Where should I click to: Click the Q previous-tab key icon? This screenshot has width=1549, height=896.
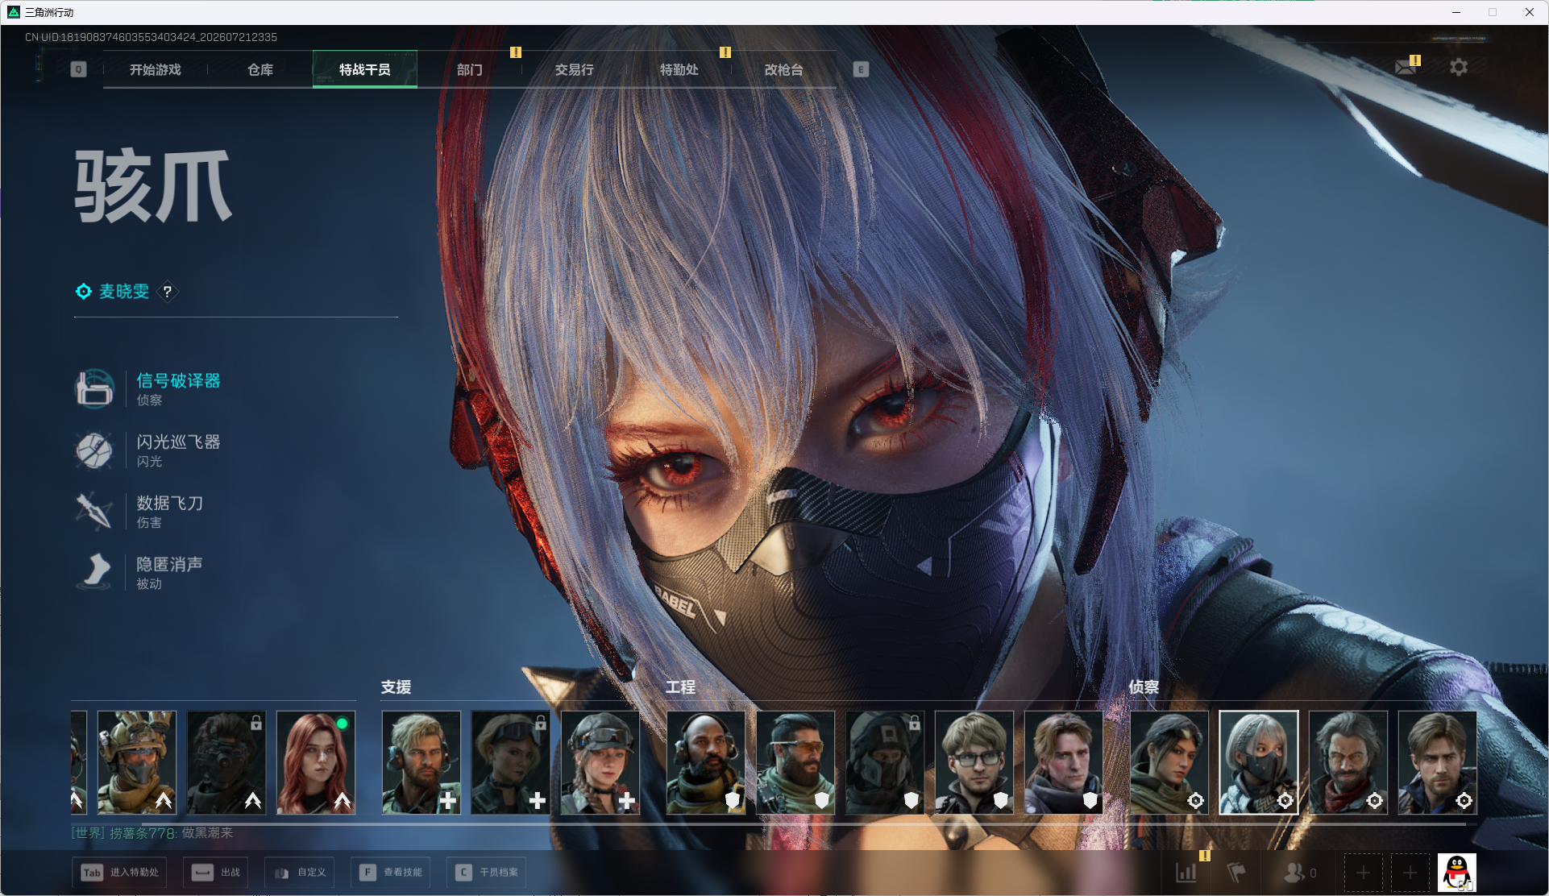[78, 69]
